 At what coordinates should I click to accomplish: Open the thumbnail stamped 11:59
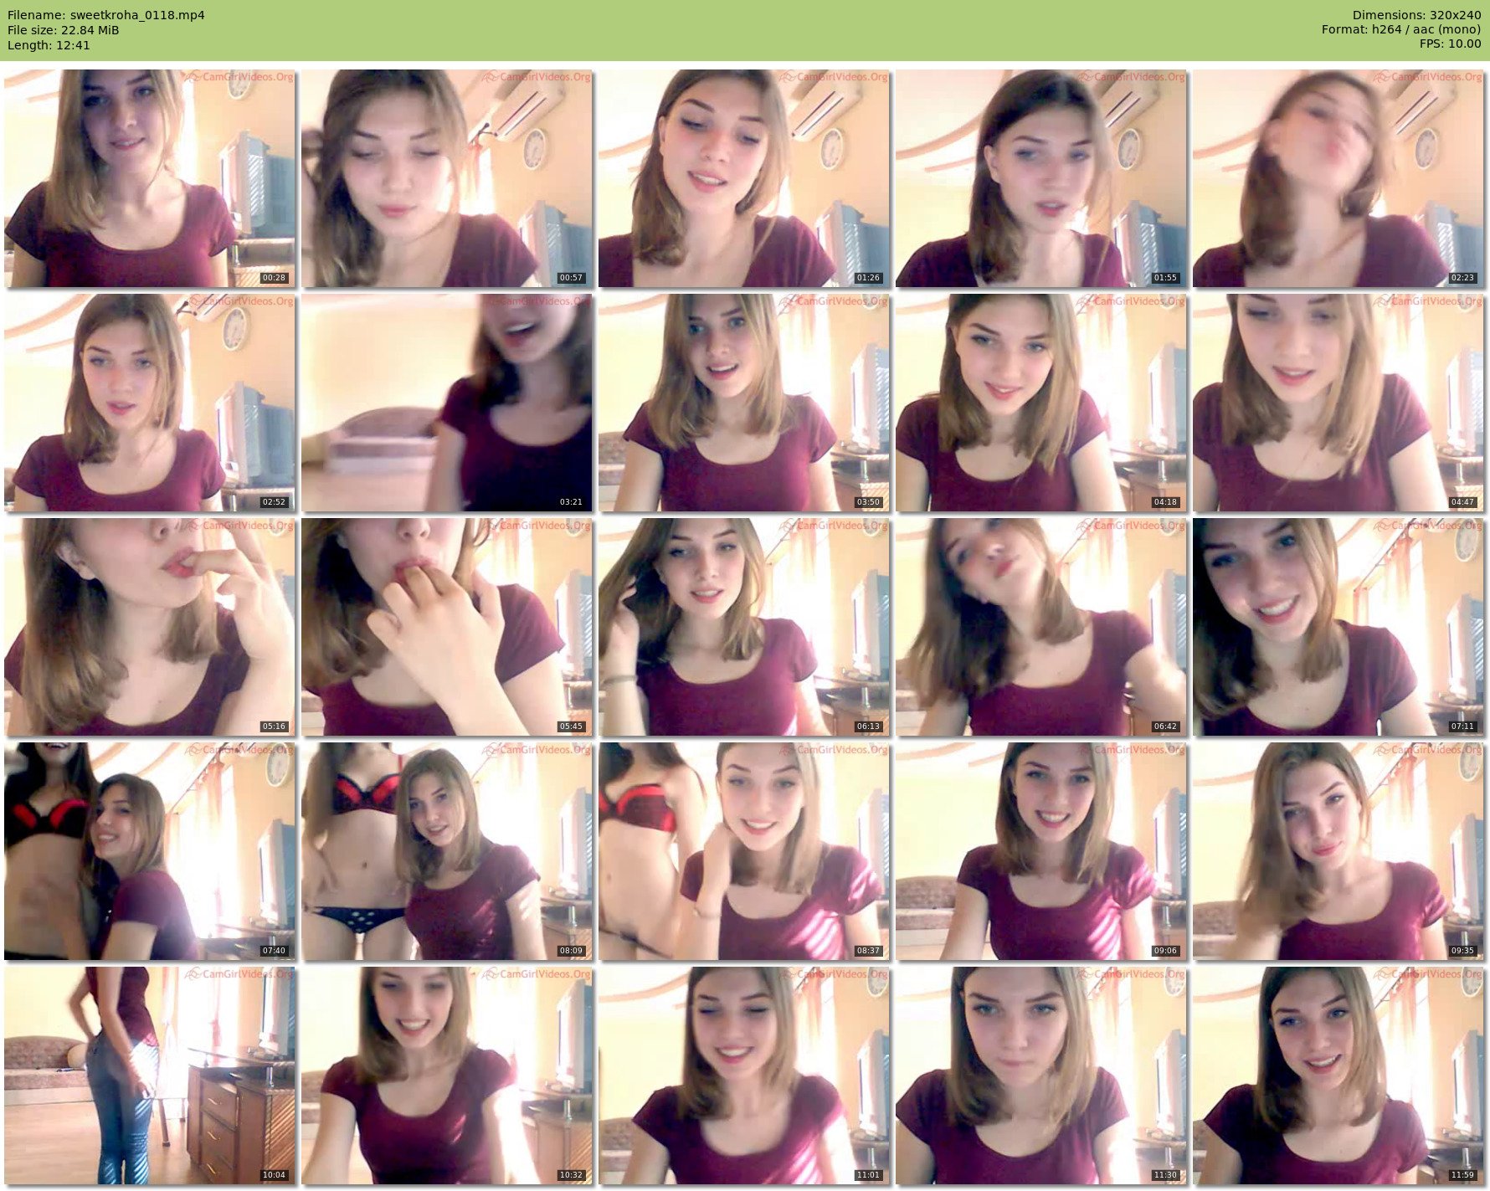coord(1338,1075)
